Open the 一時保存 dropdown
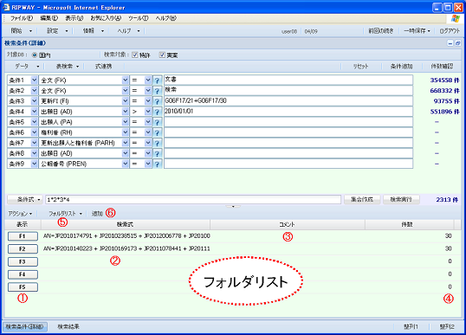 click(417, 31)
